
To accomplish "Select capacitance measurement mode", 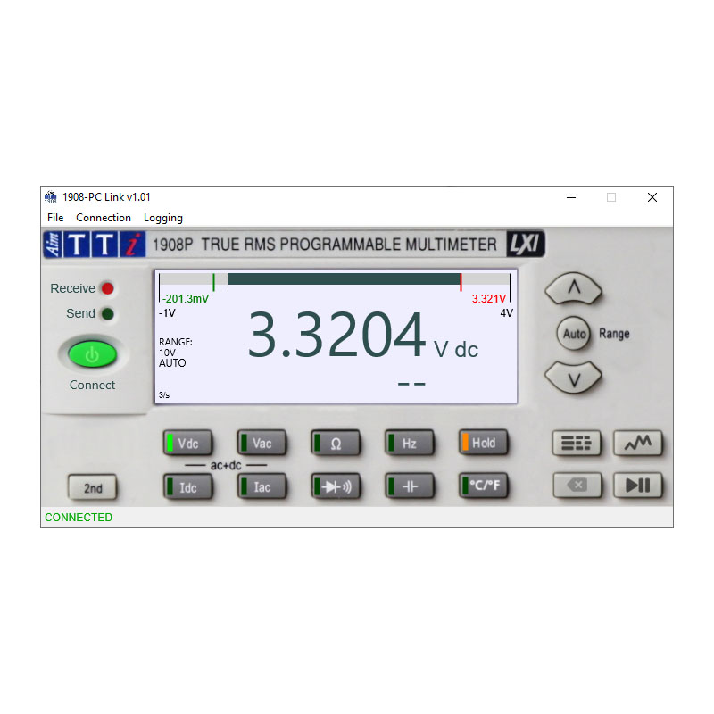I will (410, 486).
